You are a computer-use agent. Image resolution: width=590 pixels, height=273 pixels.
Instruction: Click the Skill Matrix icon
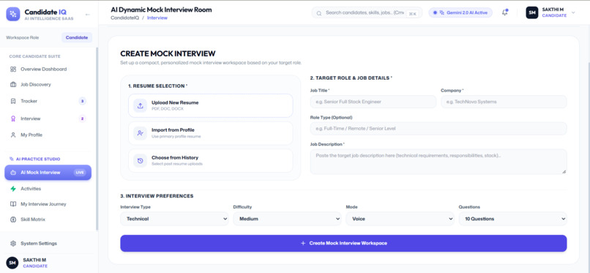coord(13,220)
